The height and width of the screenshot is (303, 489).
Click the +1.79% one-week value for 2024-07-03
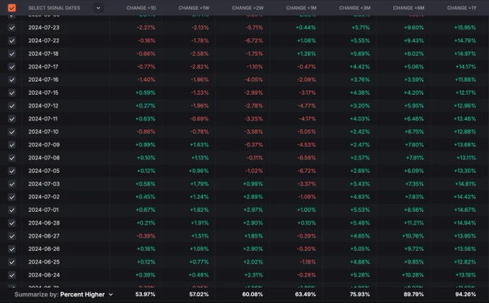coord(200,184)
